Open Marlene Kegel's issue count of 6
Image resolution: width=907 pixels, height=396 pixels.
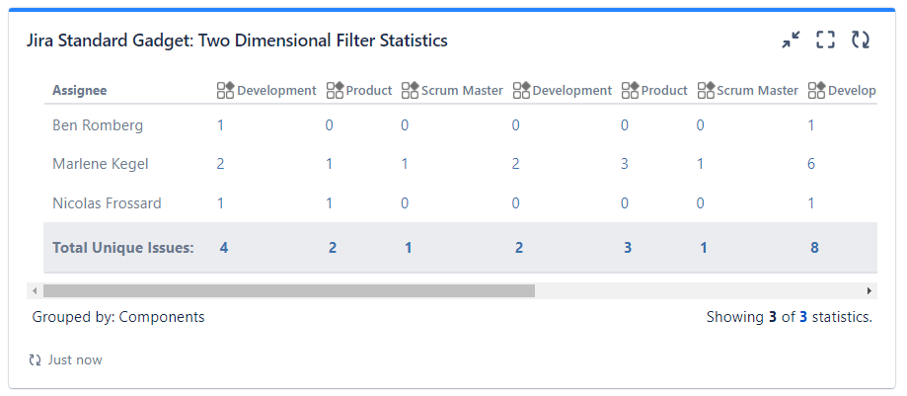[811, 164]
